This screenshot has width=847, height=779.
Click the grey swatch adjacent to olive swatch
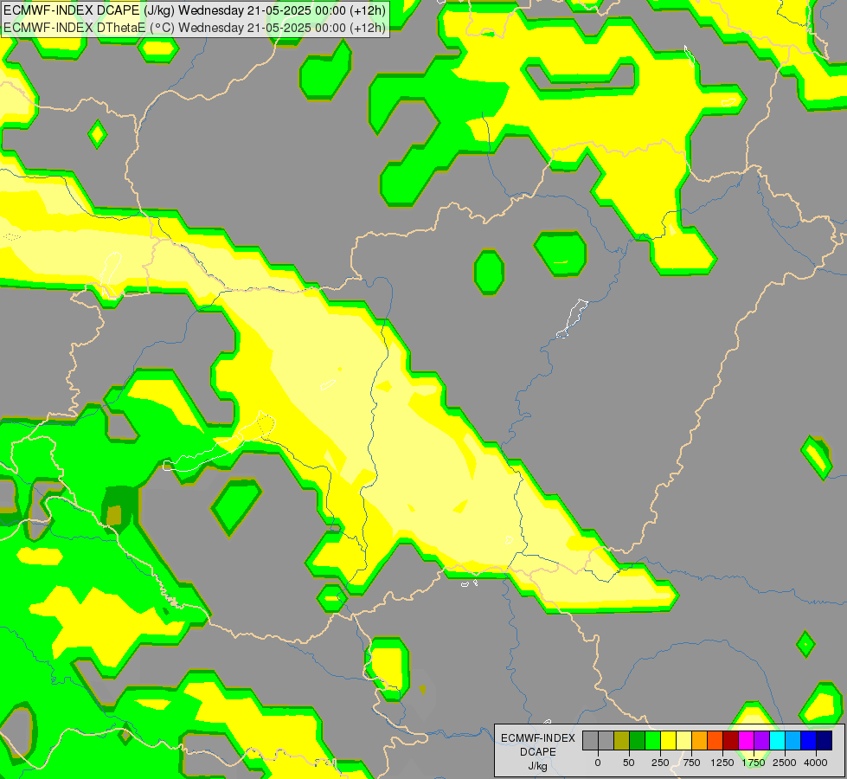[x=606, y=740]
